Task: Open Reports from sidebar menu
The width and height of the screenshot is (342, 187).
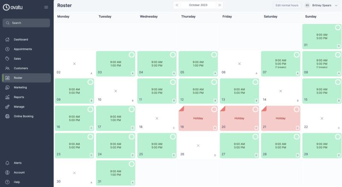Action: [27, 97]
